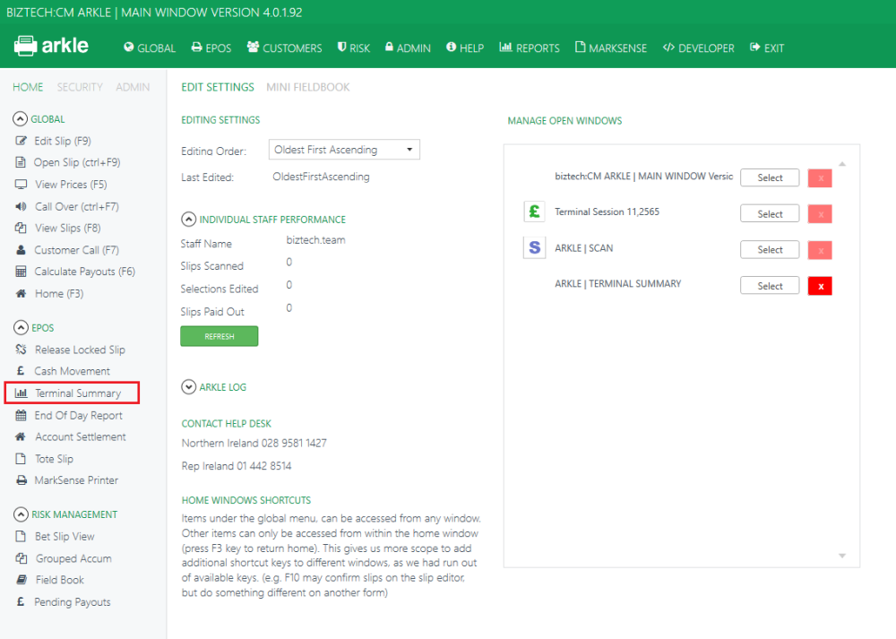Click the REFRESH button

click(219, 335)
